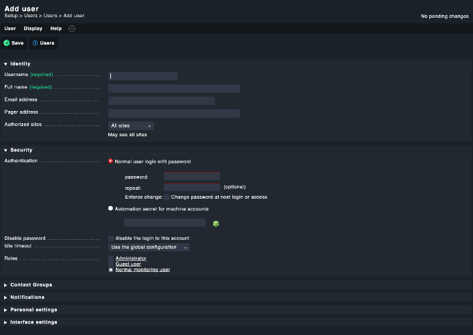The width and height of the screenshot is (473, 335).
Task: Select Normal user login with password
Action: click(110, 161)
